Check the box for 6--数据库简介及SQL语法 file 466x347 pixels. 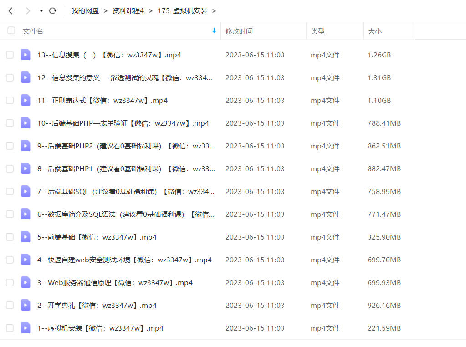10,214
